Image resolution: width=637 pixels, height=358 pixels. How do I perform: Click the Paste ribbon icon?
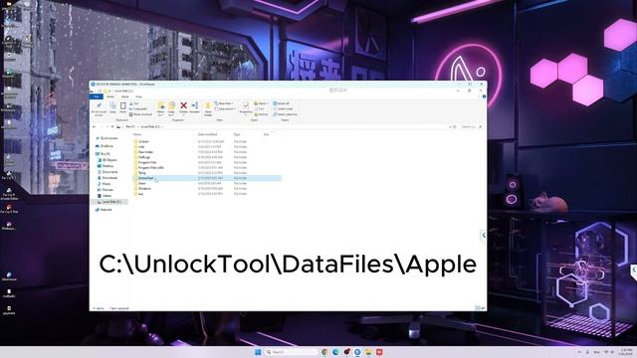click(123, 108)
